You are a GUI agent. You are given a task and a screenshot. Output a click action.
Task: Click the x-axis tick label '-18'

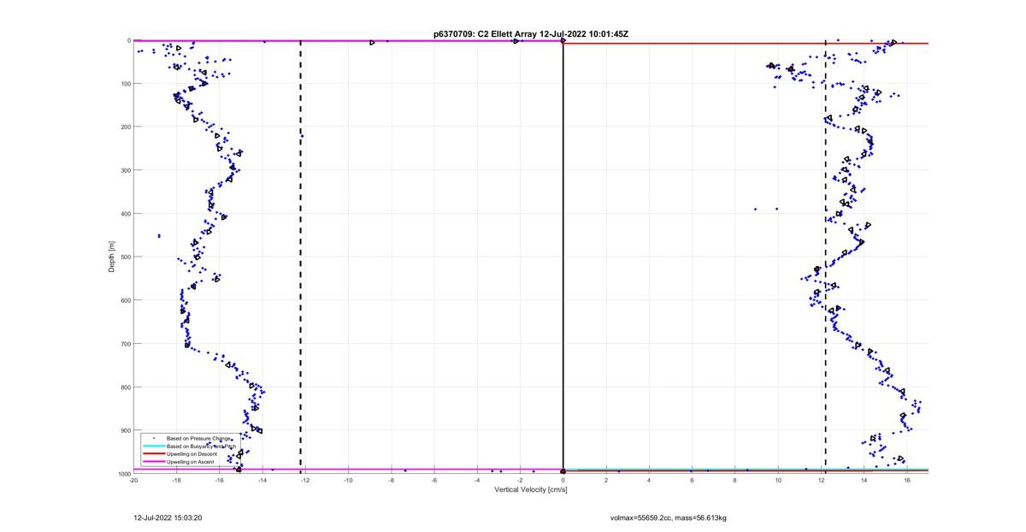pyautogui.click(x=176, y=481)
